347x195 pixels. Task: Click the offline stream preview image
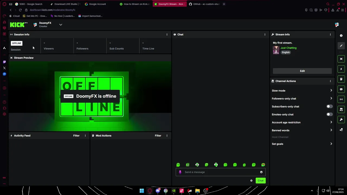click(x=90, y=96)
